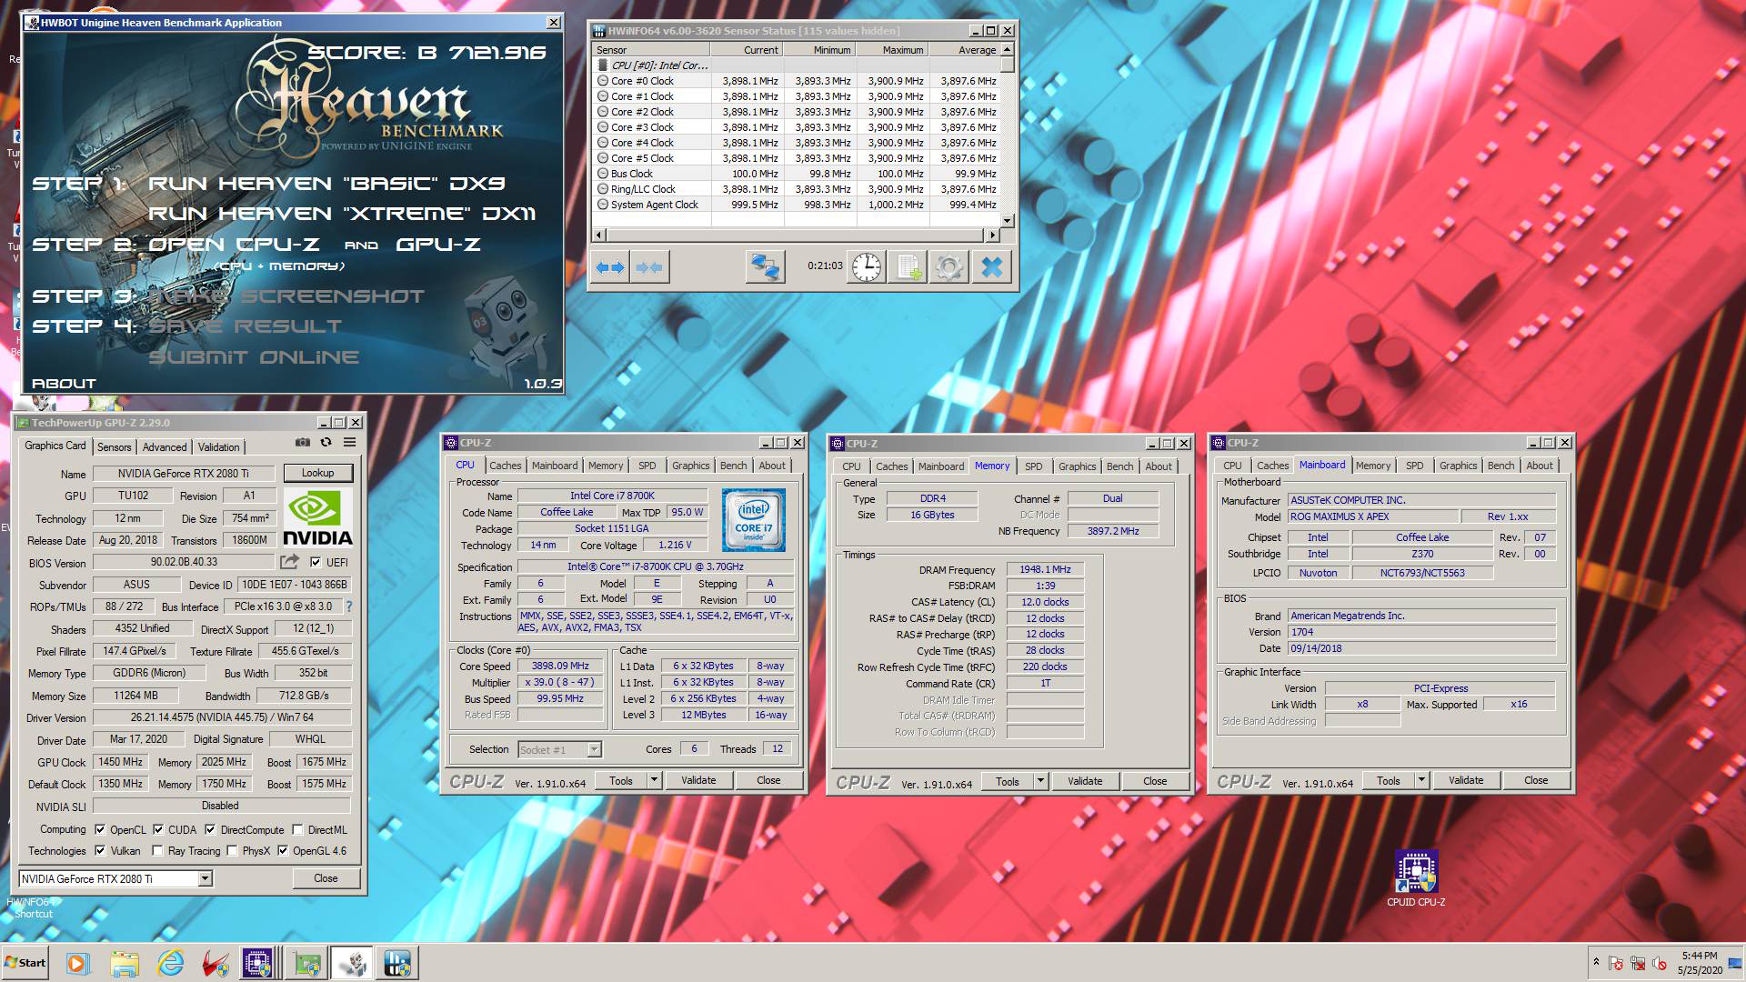Viewport: 1746px width, 982px height.
Task: Click the Intel Core i7 logo in CPU-Z
Action: point(753,520)
